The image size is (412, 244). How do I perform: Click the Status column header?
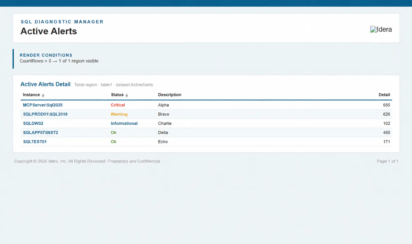(117, 95)
